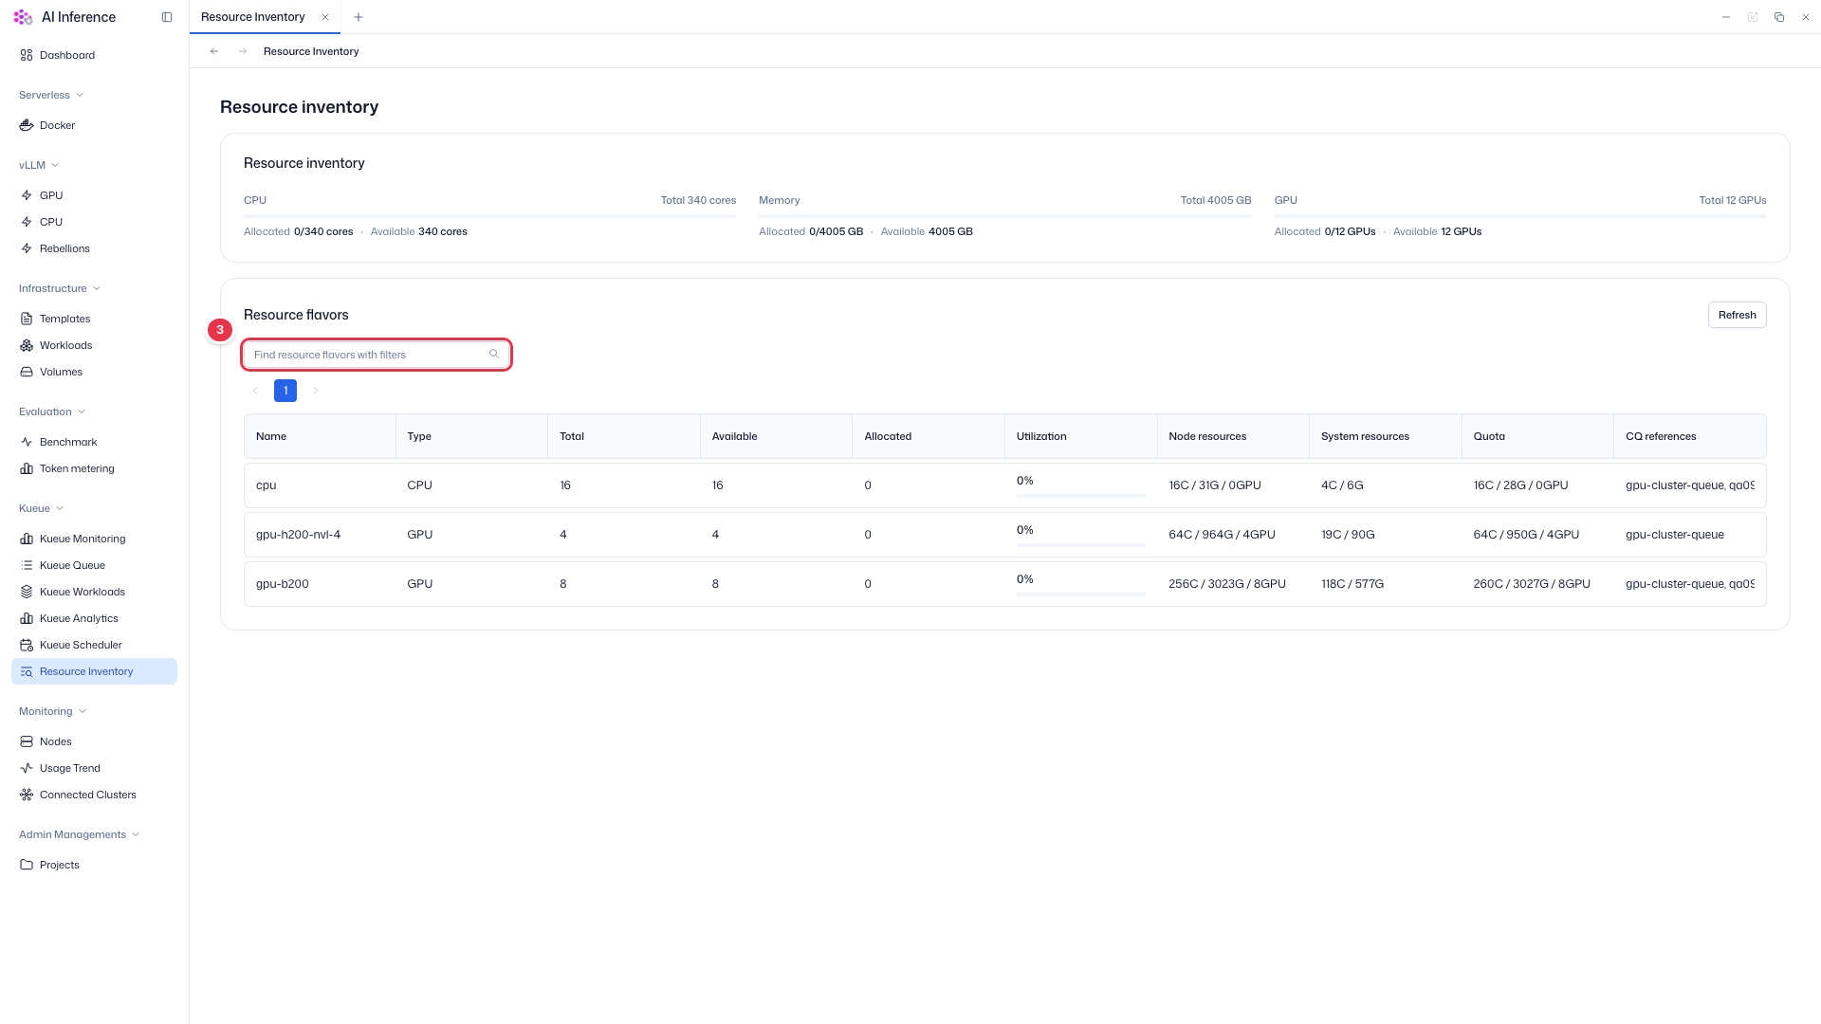Open the Kueue Queue list icon
The height and width of the screenshot is (1024, 1821).
[27, 565]
